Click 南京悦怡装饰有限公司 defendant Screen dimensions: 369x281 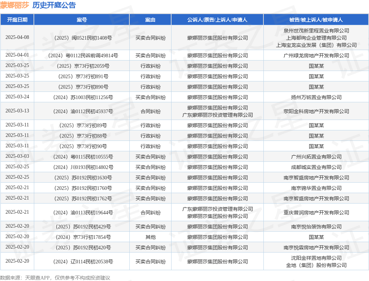[x=316, y=227]
